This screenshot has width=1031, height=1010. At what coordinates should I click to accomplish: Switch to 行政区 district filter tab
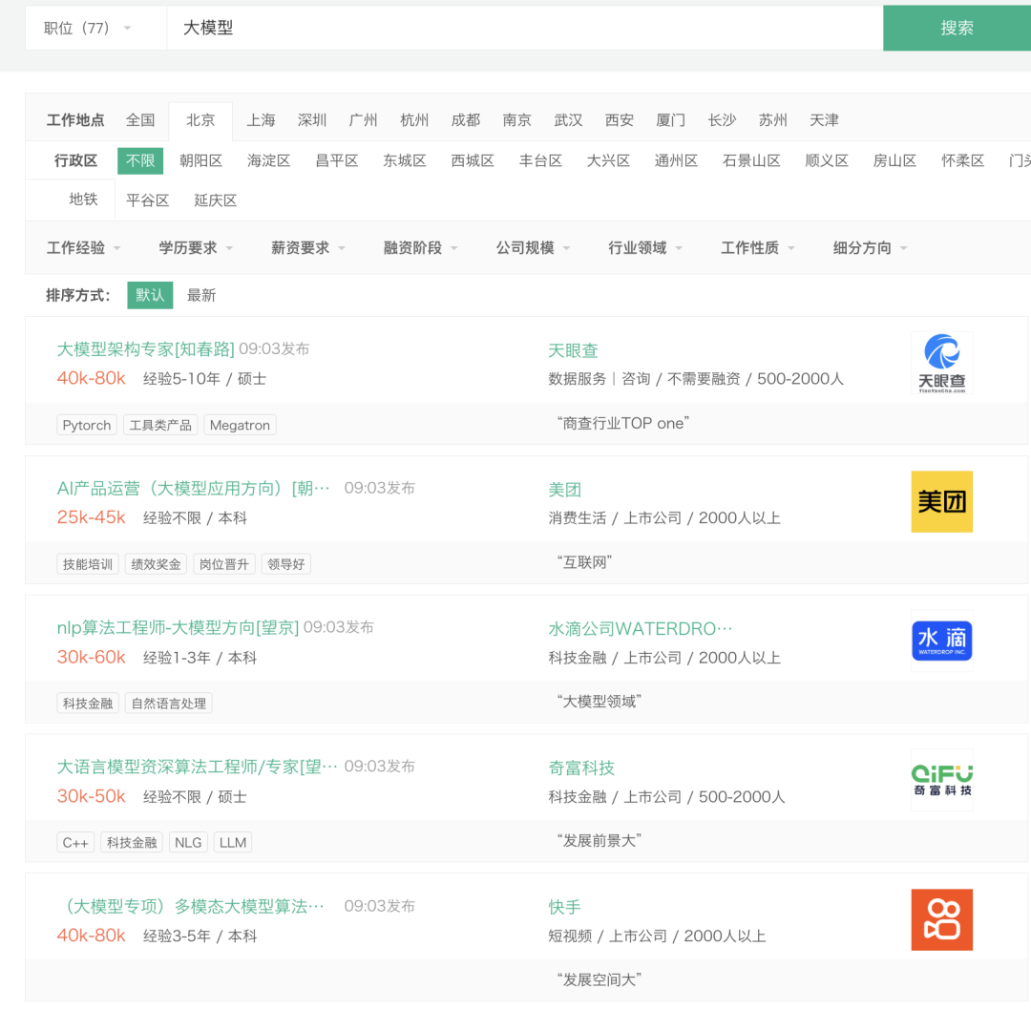coord(75,161)
